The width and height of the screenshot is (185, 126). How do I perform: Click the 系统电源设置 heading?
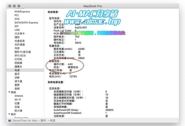(x=56, y=82)
